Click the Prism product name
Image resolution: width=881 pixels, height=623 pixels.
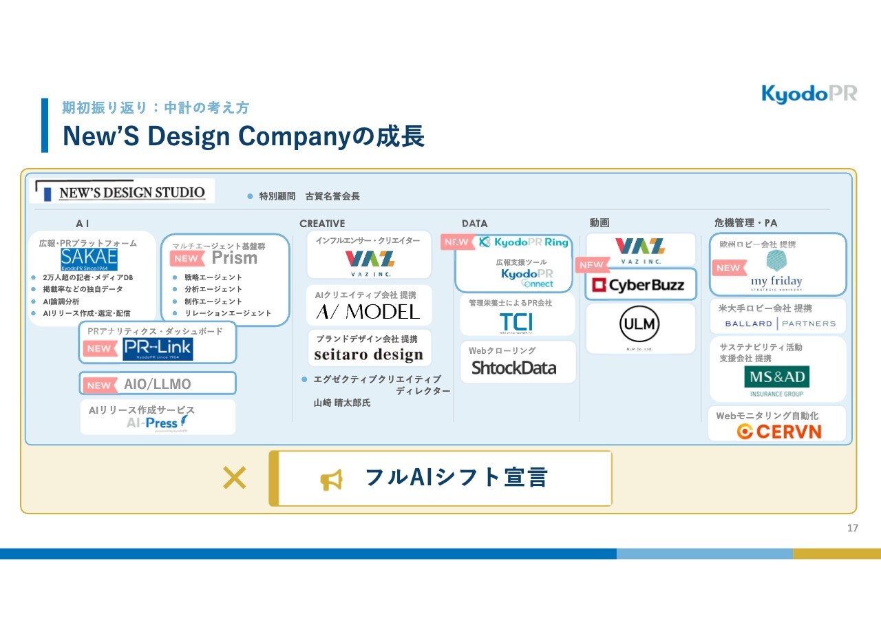click(x=234, y=258)
